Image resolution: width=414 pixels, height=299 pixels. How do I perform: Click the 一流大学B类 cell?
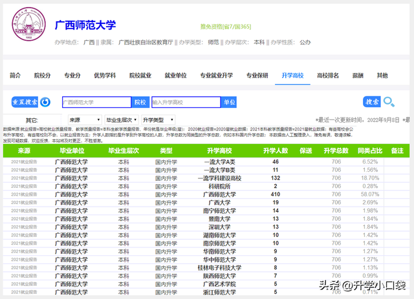[219, 170]
